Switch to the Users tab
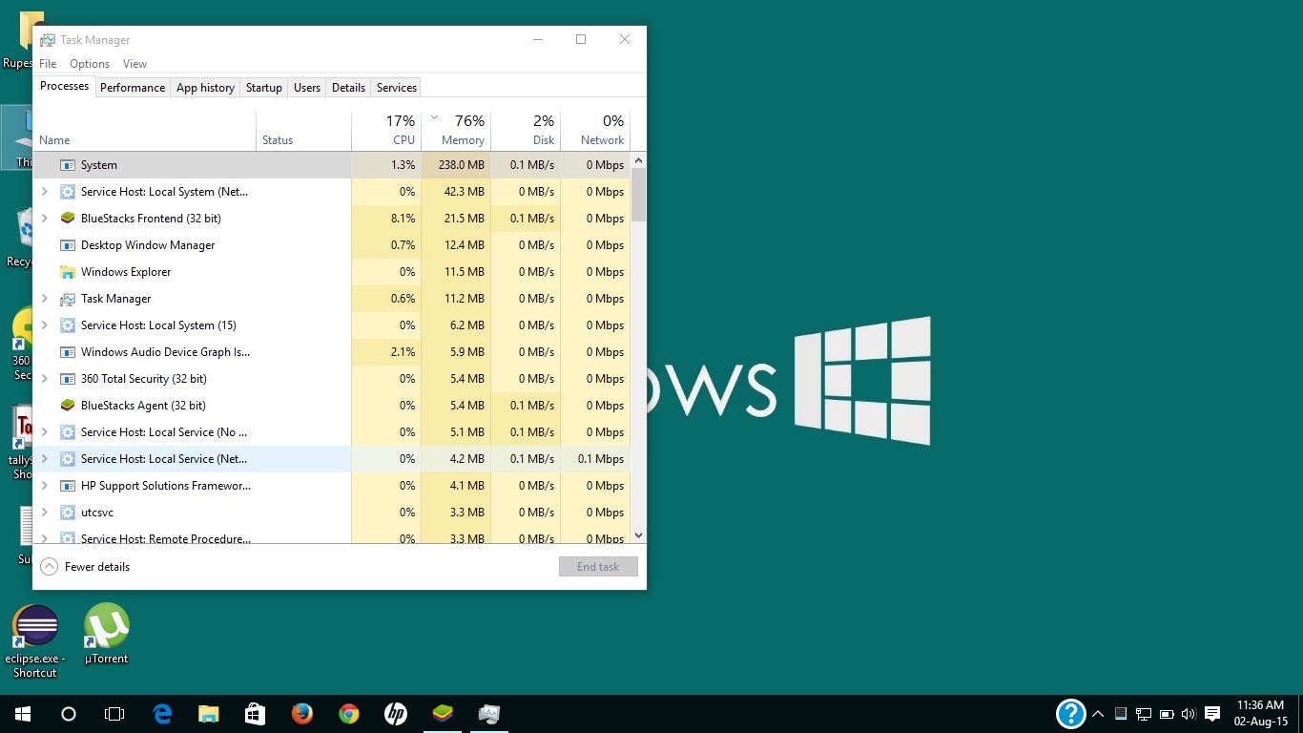Screen dimensions: 1303x733 tap(307, 87)
